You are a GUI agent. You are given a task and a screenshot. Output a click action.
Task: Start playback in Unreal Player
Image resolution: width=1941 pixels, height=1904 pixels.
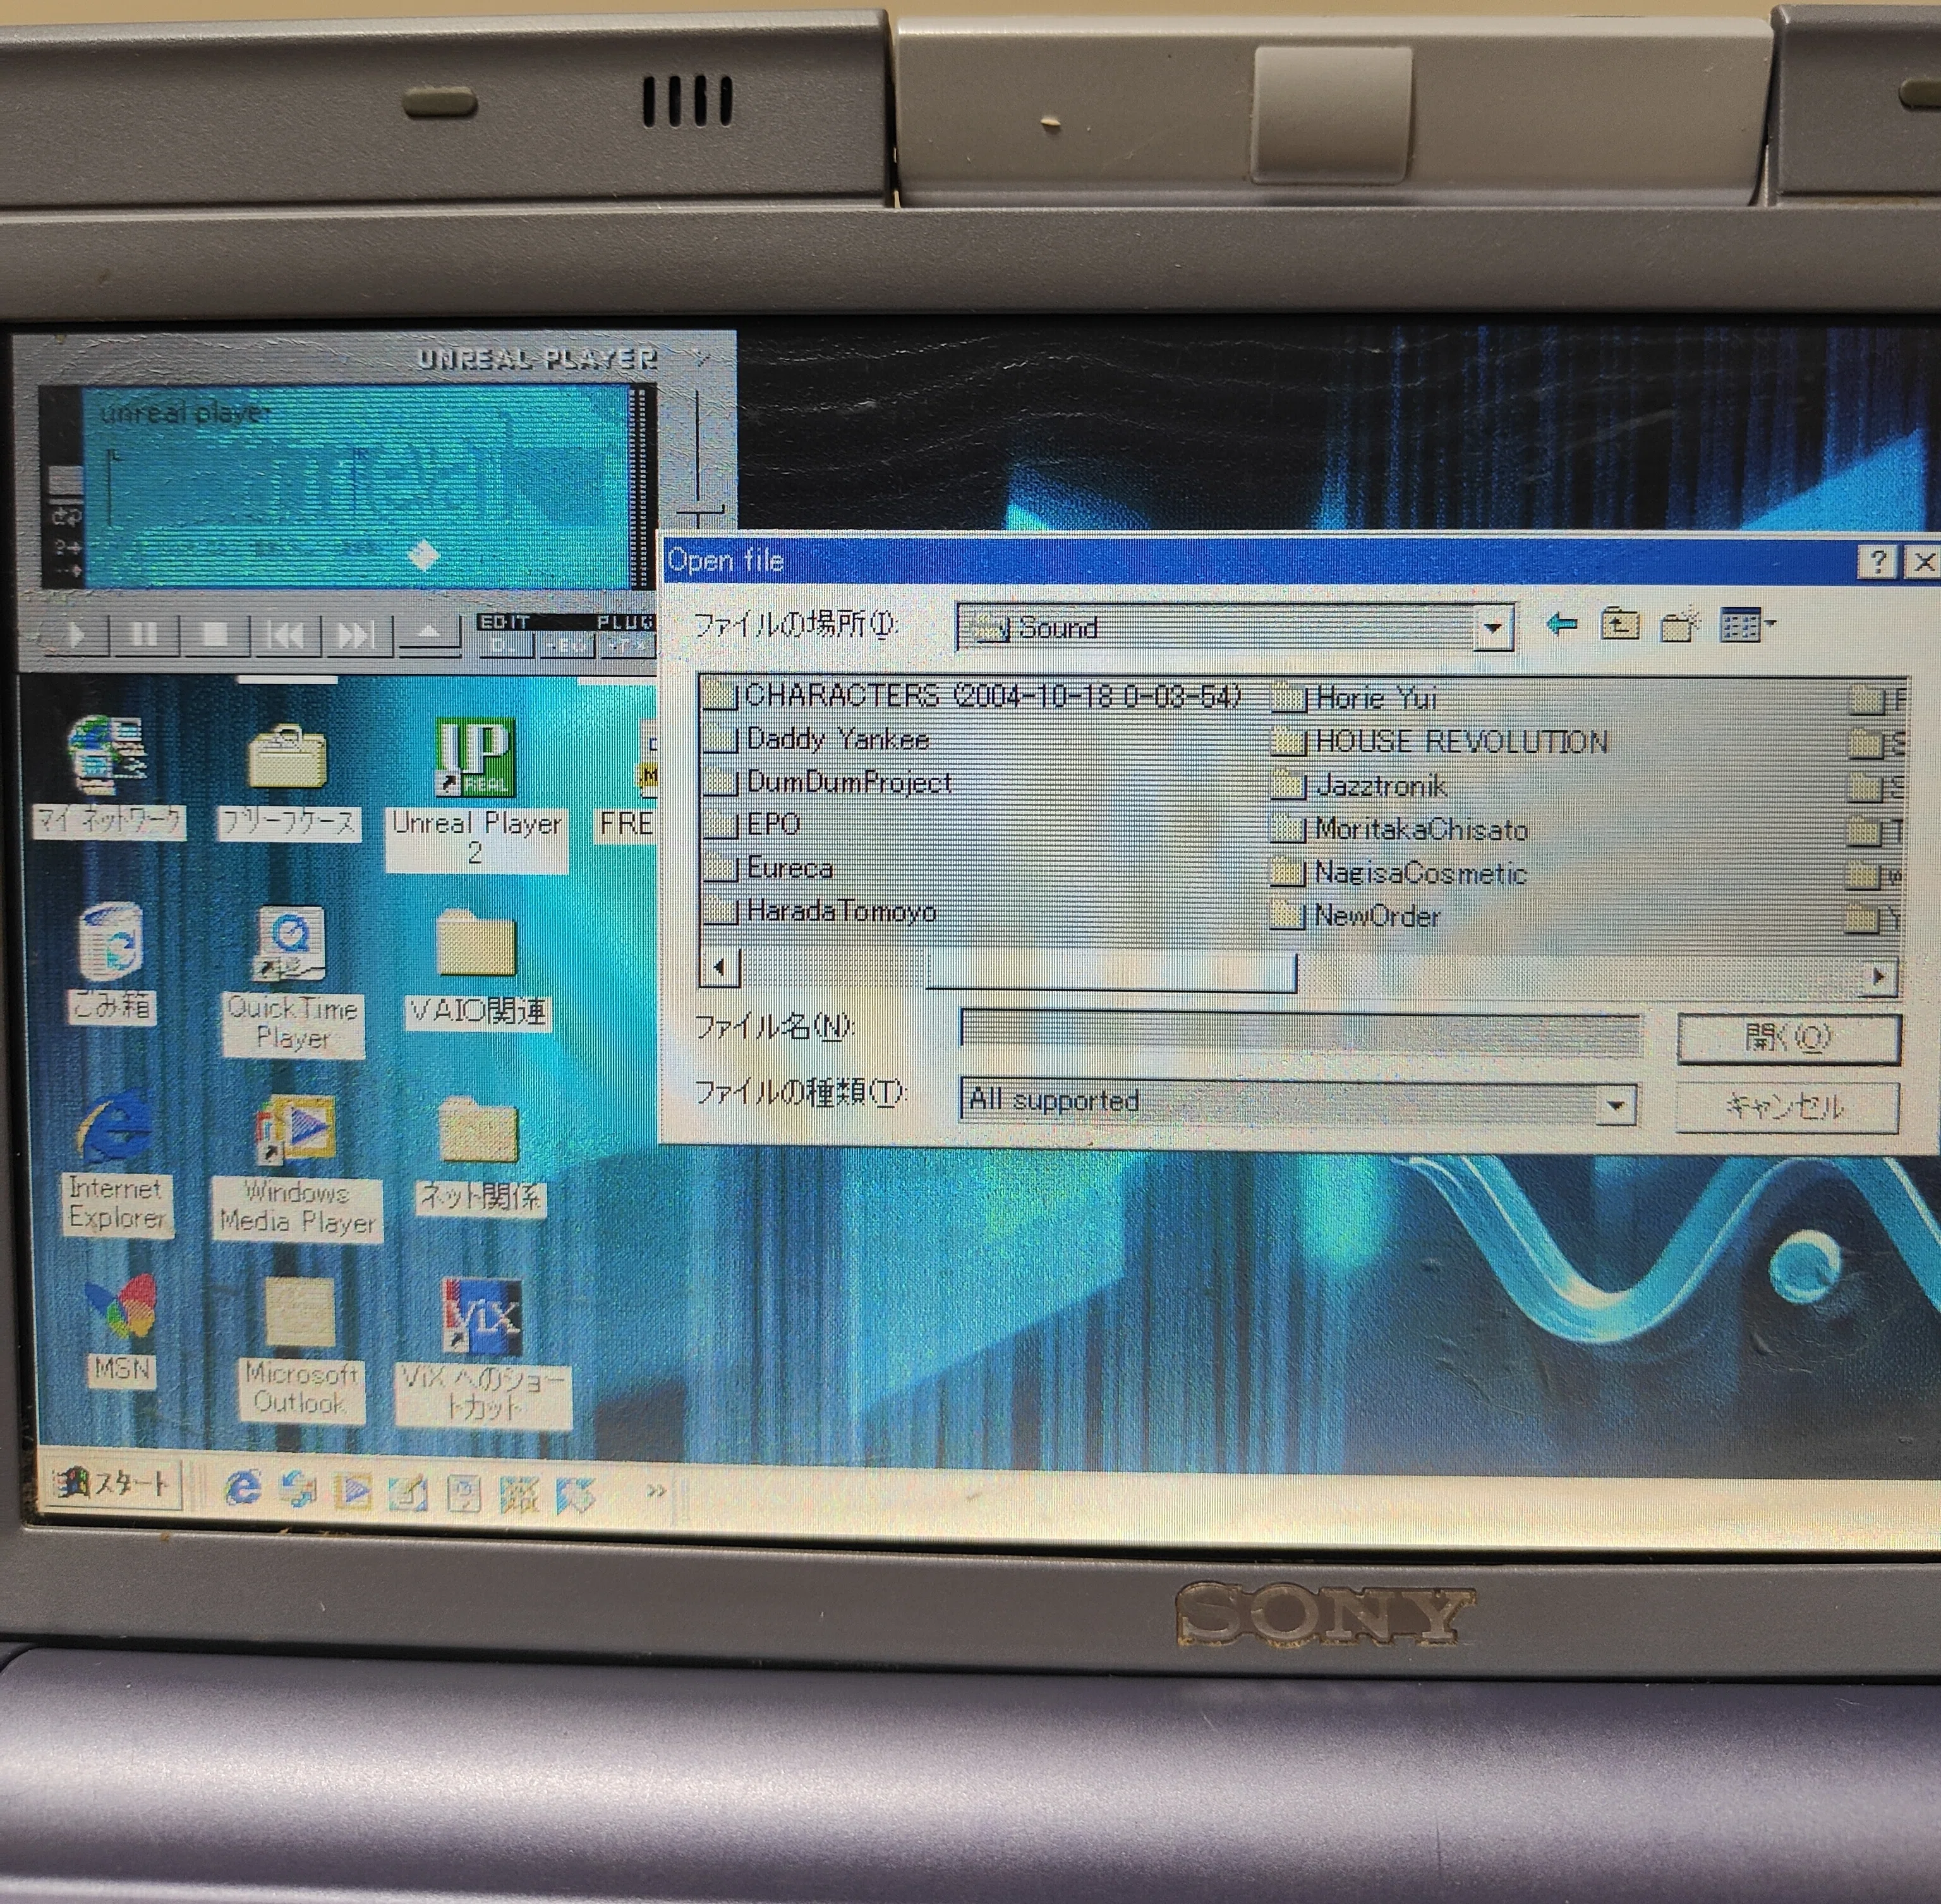click(x=76, y=635)
